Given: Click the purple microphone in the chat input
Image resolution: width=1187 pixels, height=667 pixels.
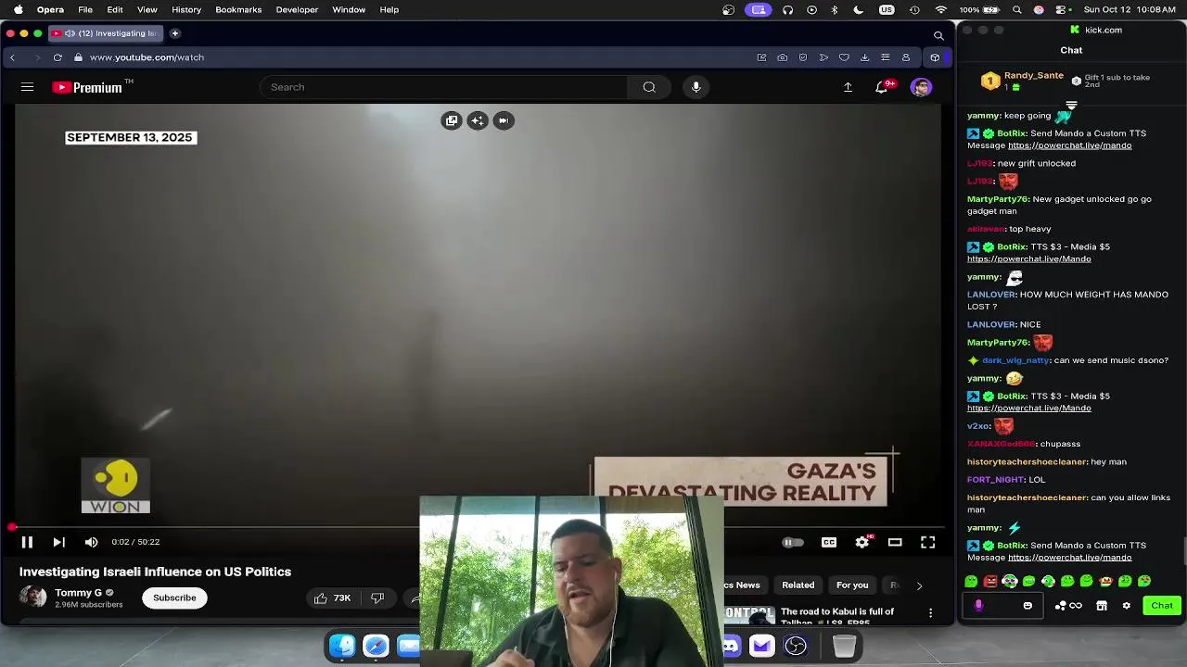Looking at the screenshot, I should 978,606.
